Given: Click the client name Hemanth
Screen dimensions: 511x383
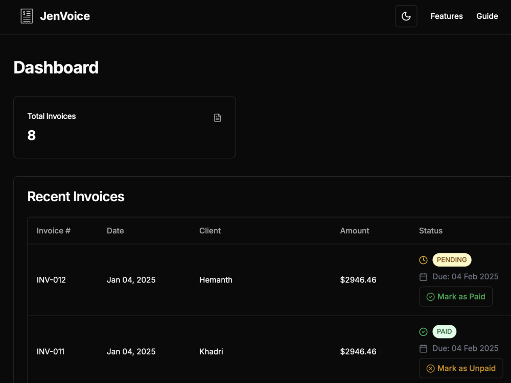Looking at the screenshot, I should (x=216, y=280).
